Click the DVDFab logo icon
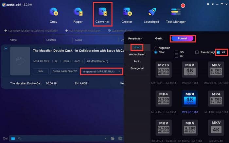This screenshot has height=143, width=229. pyautogui.click(x=4, y=5)
